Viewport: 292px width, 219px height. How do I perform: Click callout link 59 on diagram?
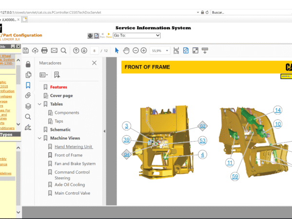pyautogui.click(x=235, y=176)
